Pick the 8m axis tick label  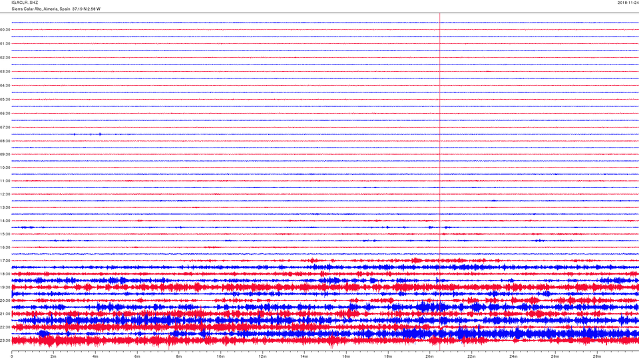[x=179, y=356]
